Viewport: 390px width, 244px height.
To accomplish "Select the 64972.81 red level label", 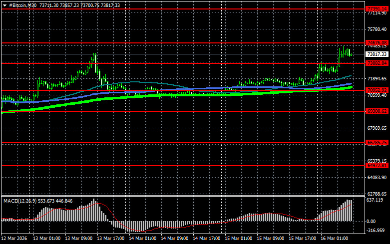I will pyautogui.click(x=377, y=165).
